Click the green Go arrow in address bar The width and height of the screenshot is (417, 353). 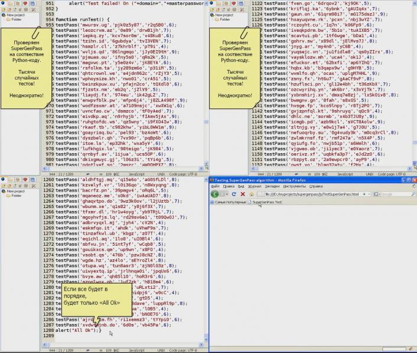point(364,194)
